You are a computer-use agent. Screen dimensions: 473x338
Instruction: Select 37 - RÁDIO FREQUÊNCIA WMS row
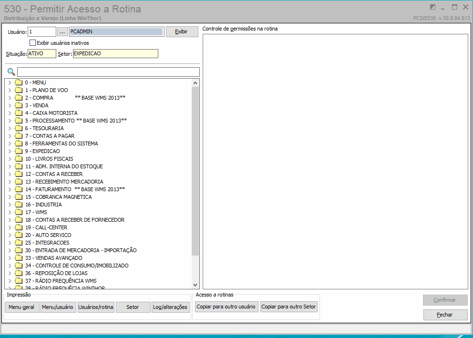(x=61, y=281)
